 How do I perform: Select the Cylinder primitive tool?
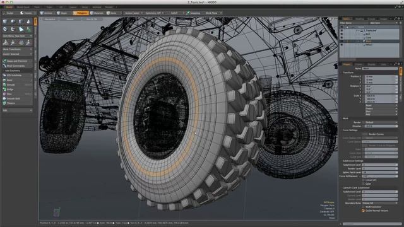(x=21, y=22)
